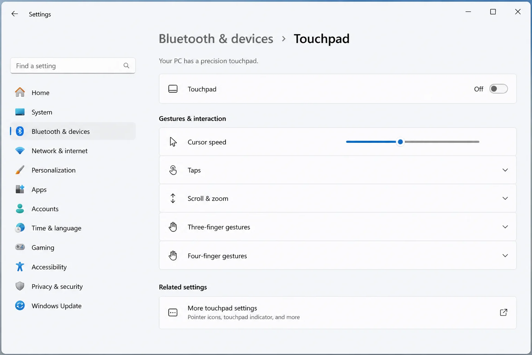The width and height of the screenshot is (532, 355).
Task: Open Privacy & security settings
Action: coord(73,286)
